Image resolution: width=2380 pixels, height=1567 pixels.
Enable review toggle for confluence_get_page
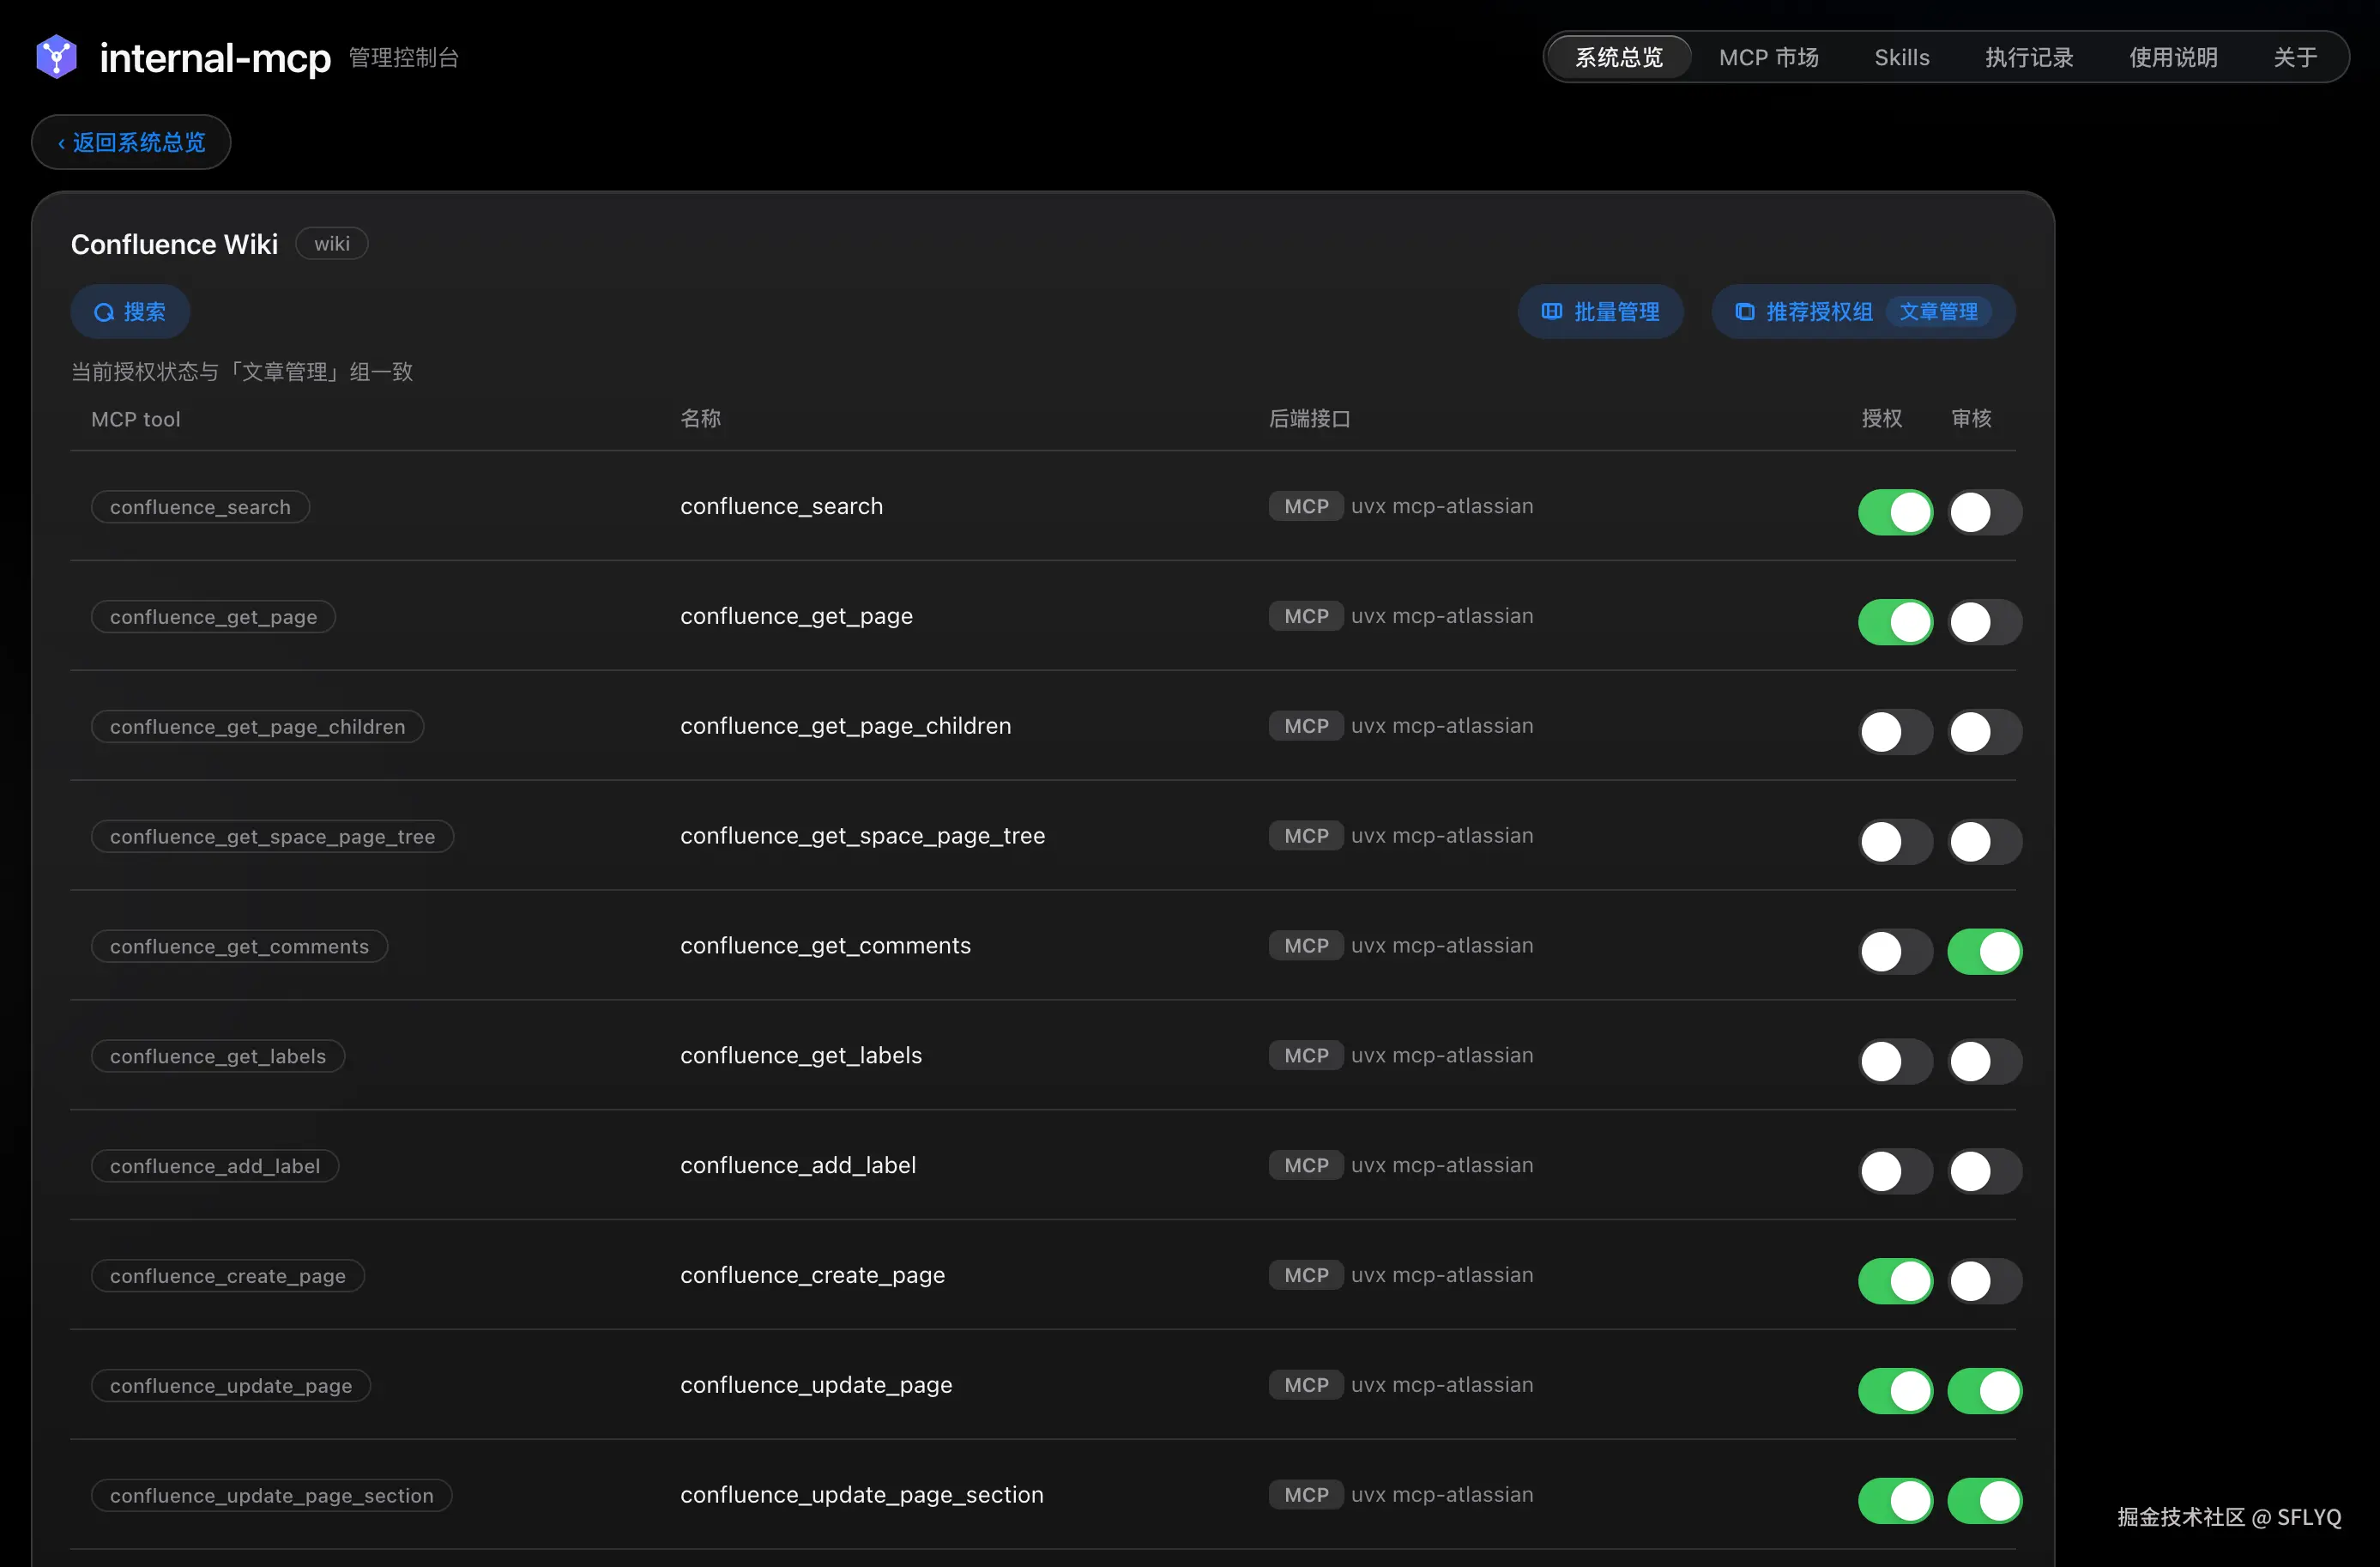[x=1984, y=622]
